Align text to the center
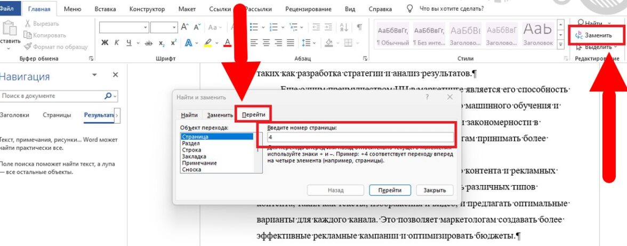The image size is (627, 246). pos(267,42)
